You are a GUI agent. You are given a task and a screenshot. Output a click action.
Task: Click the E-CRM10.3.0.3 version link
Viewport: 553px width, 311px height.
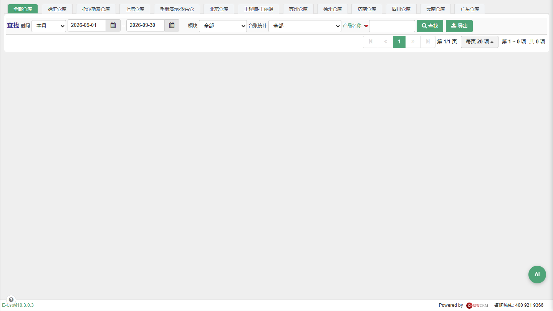point(18,305)
